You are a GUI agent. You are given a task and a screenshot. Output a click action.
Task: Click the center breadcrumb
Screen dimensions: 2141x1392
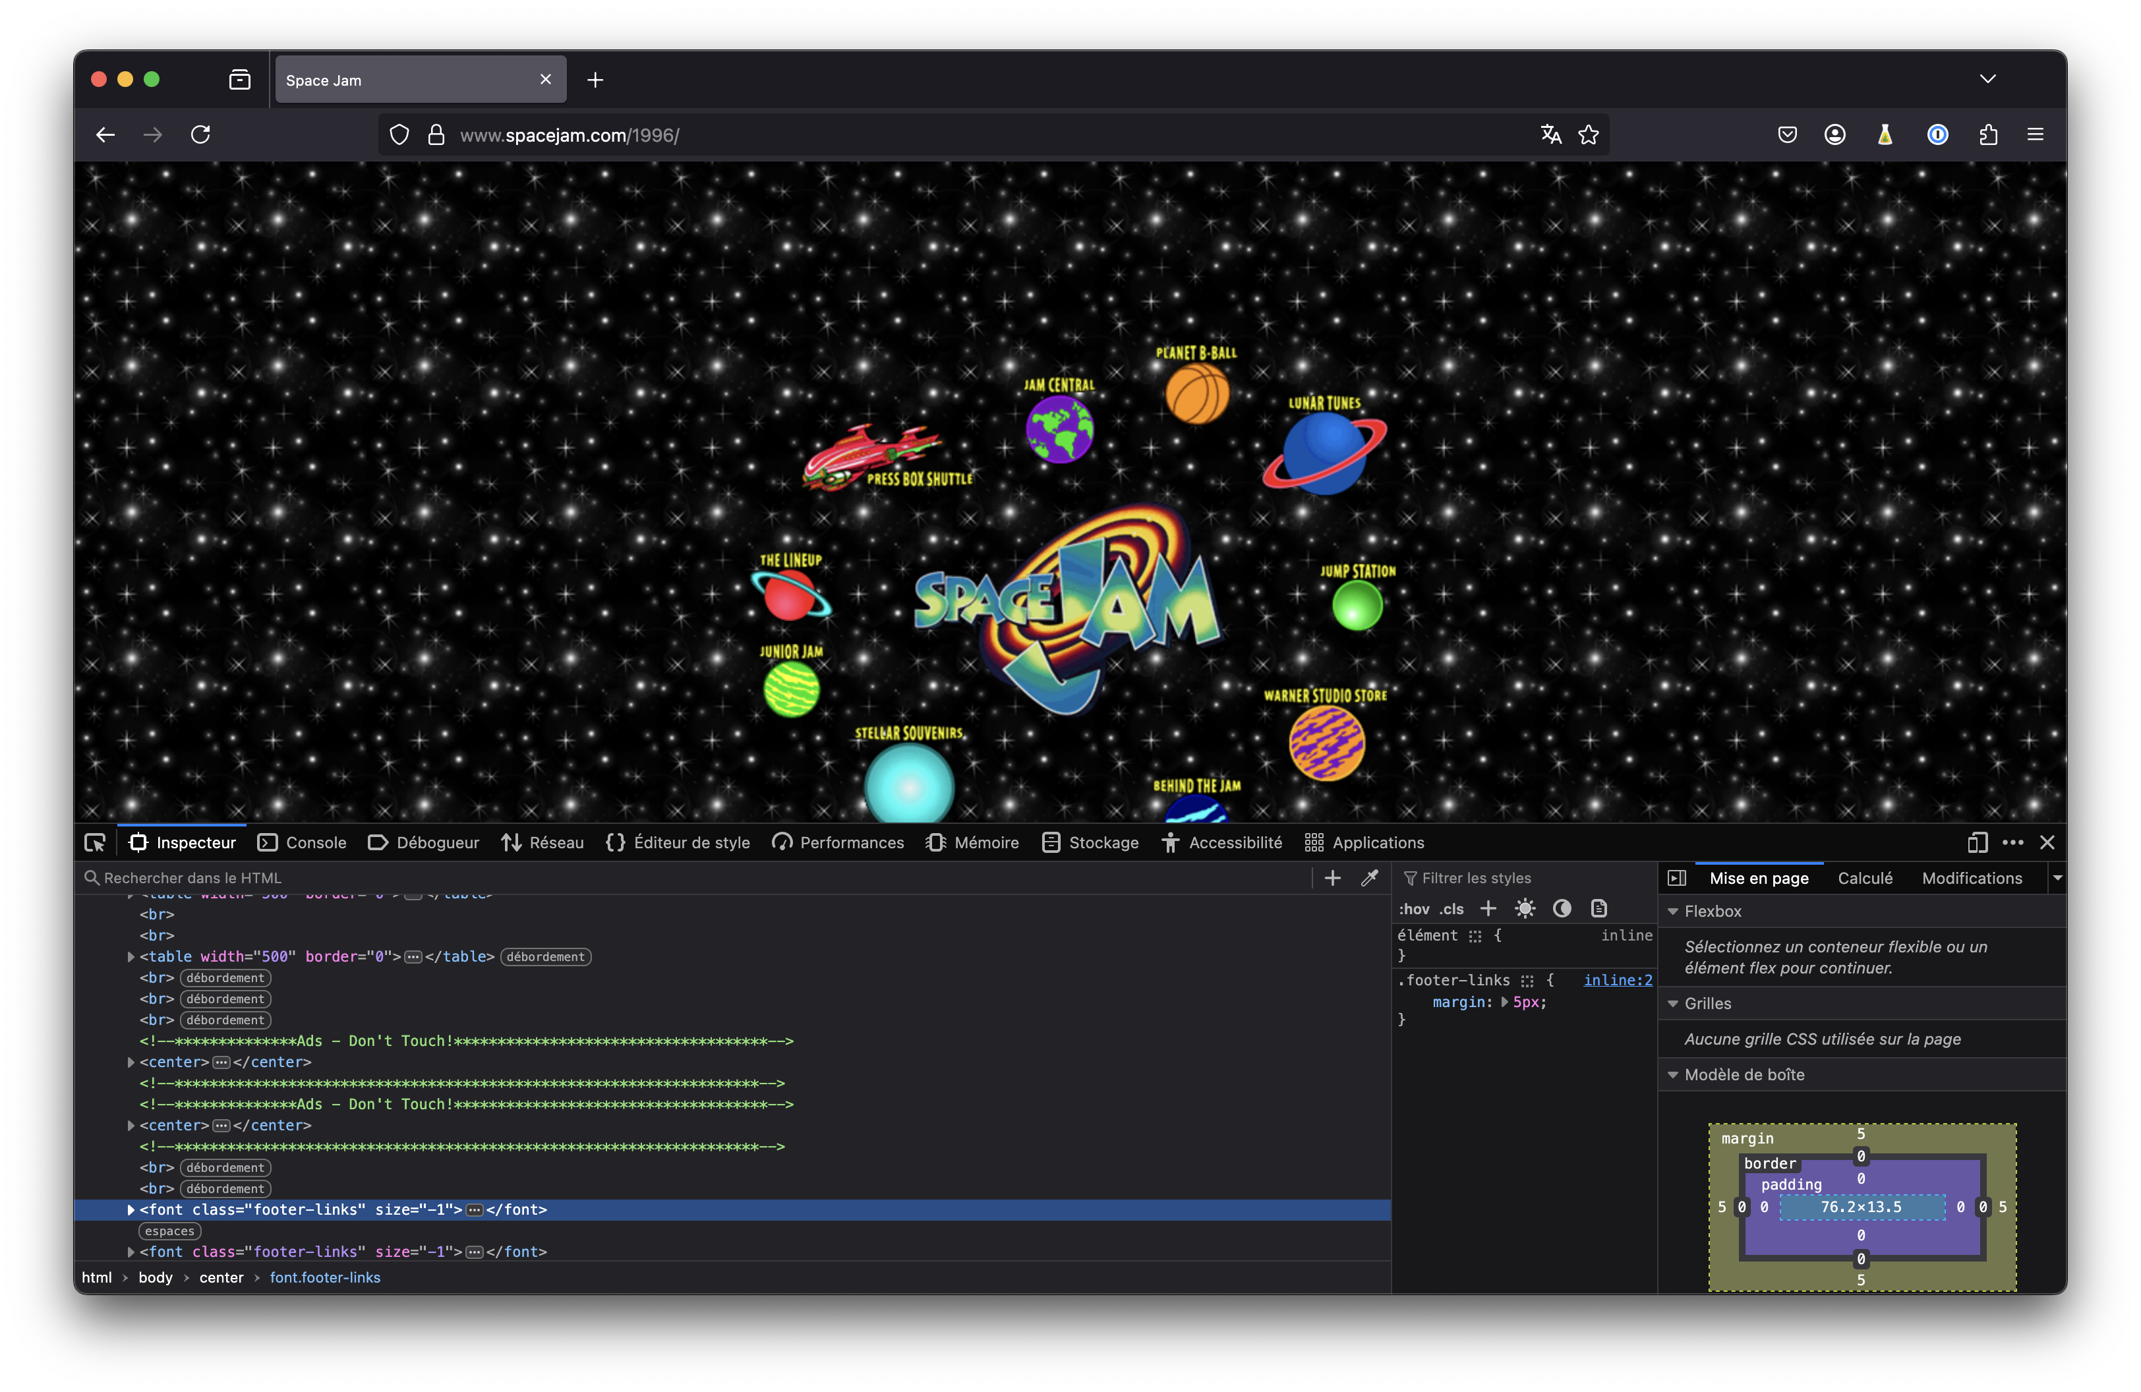(x=221, y=1278)
